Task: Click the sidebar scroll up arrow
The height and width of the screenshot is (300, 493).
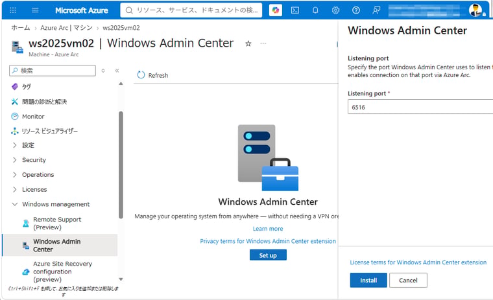Action: coord(121,84)
